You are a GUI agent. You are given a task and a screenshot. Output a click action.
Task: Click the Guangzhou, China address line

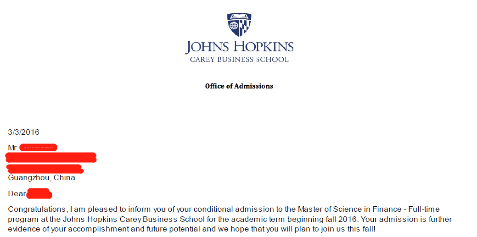click(41, 178)
